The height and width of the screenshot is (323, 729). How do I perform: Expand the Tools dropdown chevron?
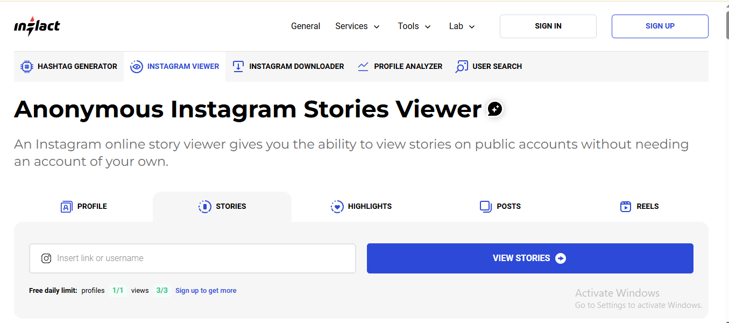pyautogui.click(x=428, y=27)
